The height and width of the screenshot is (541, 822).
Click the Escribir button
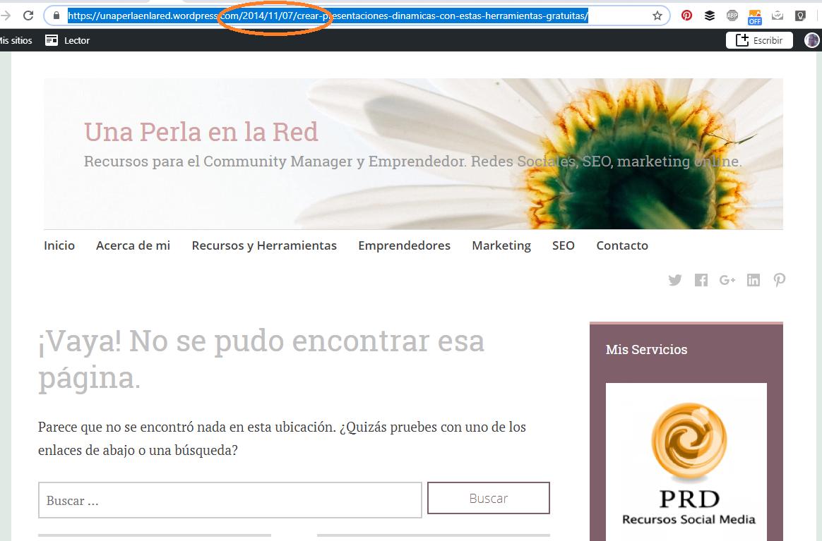758,40
